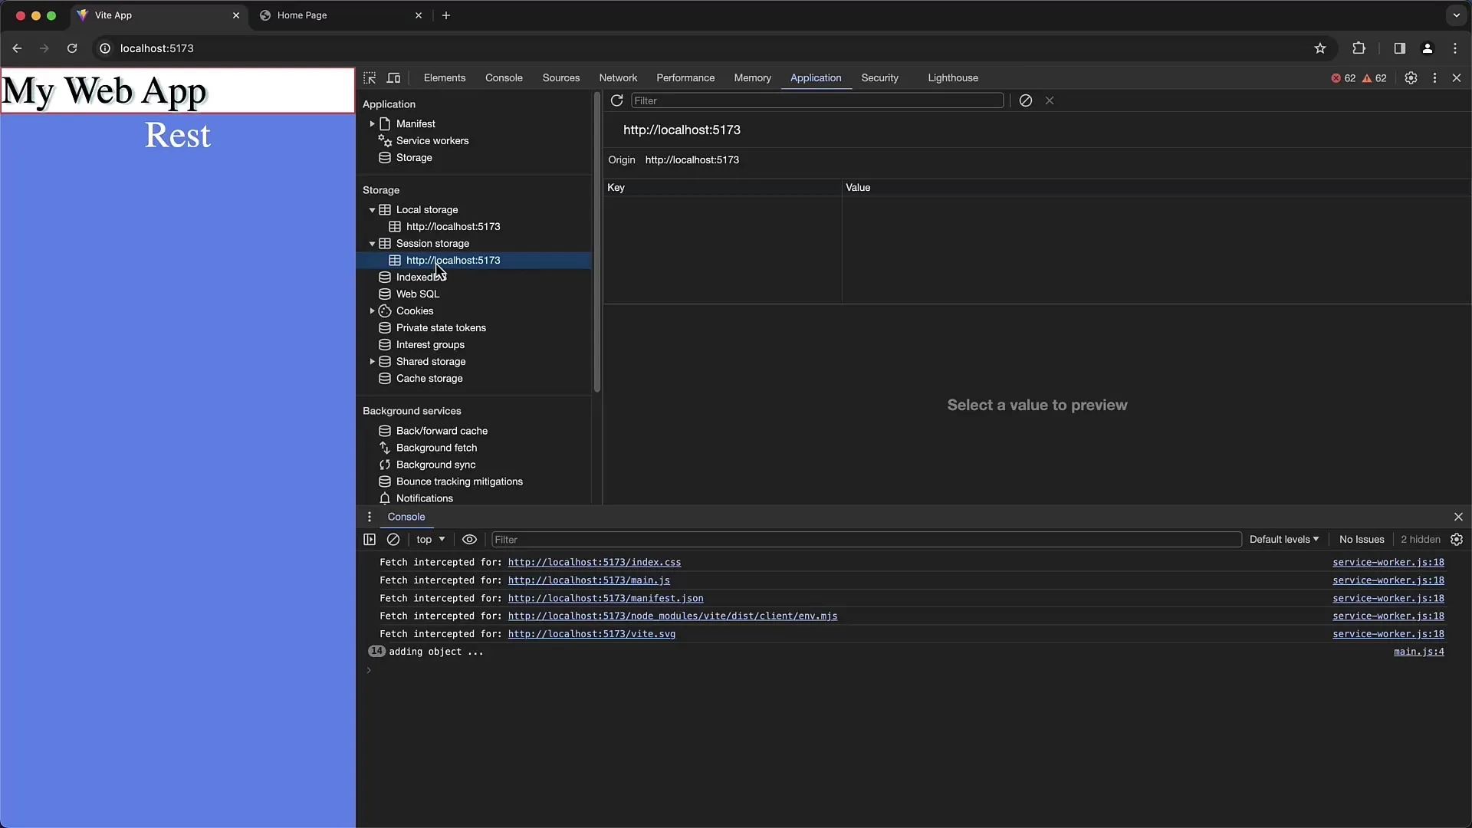Select IndexedDB storage item
The image size is (1472, 828).
[x=420, y=278]
